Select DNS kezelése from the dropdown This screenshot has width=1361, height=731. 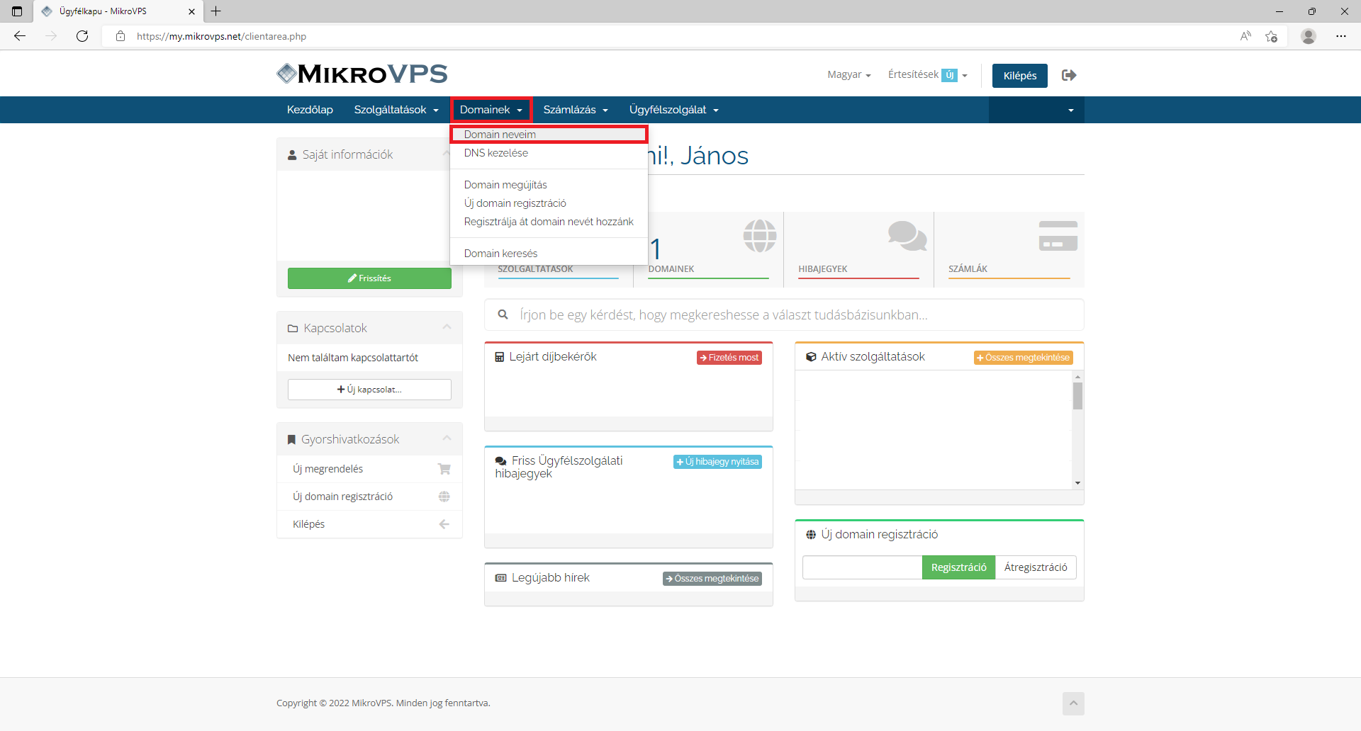pos(549,153)
